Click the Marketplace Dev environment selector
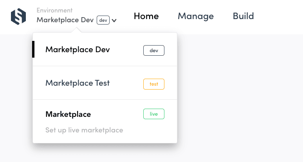Viewport: 303px width, 162px height. coord(65,20)
